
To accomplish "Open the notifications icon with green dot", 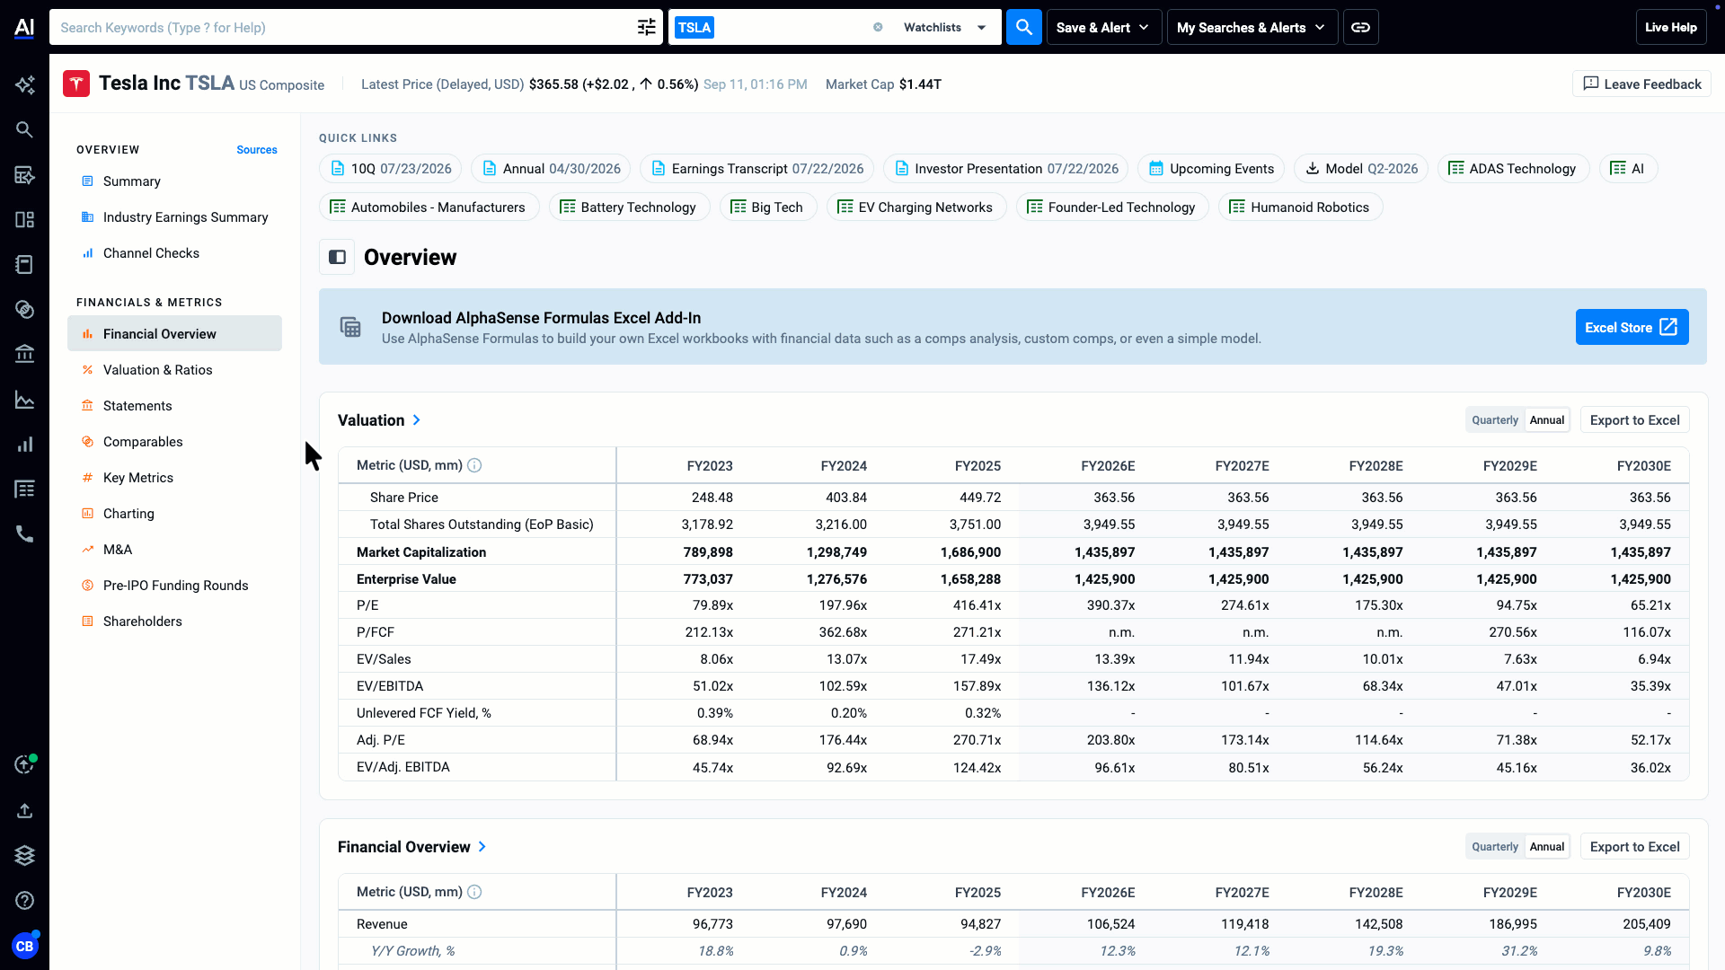I will 24,764.
